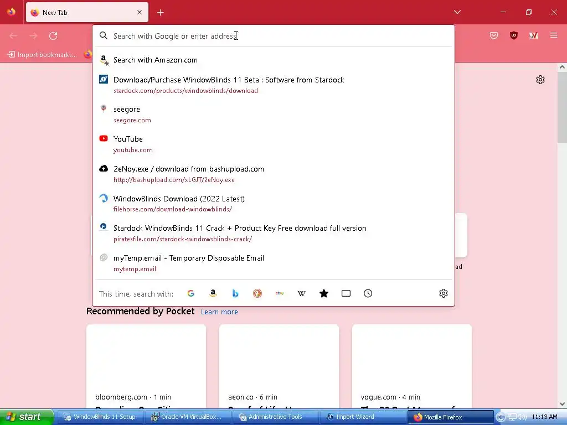Open Save to Pocket icon

tap(494, 35)
